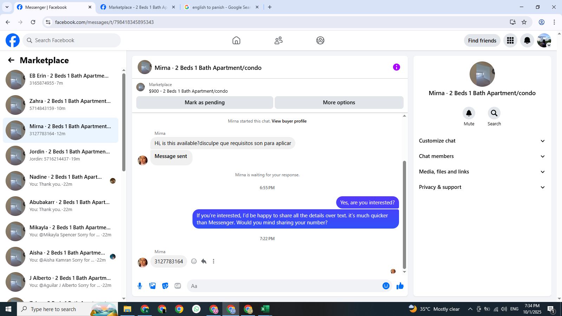Open View buyer profile link

[x=289, y=121]
